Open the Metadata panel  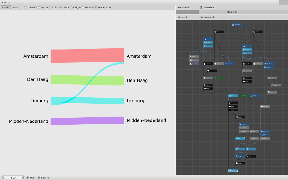pos(207,7)
